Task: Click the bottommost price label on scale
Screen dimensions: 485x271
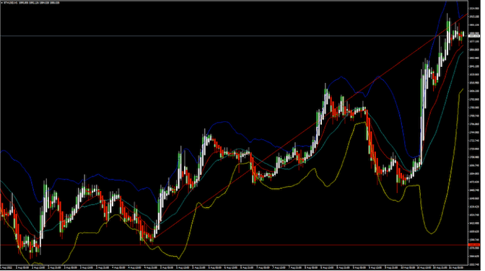Action: tap(474, 265)
